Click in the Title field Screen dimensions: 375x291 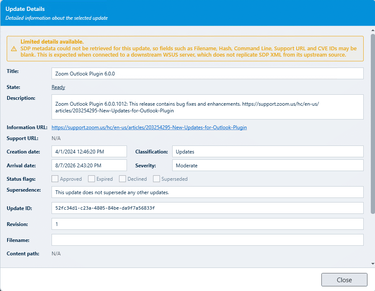tap(207, 73)
